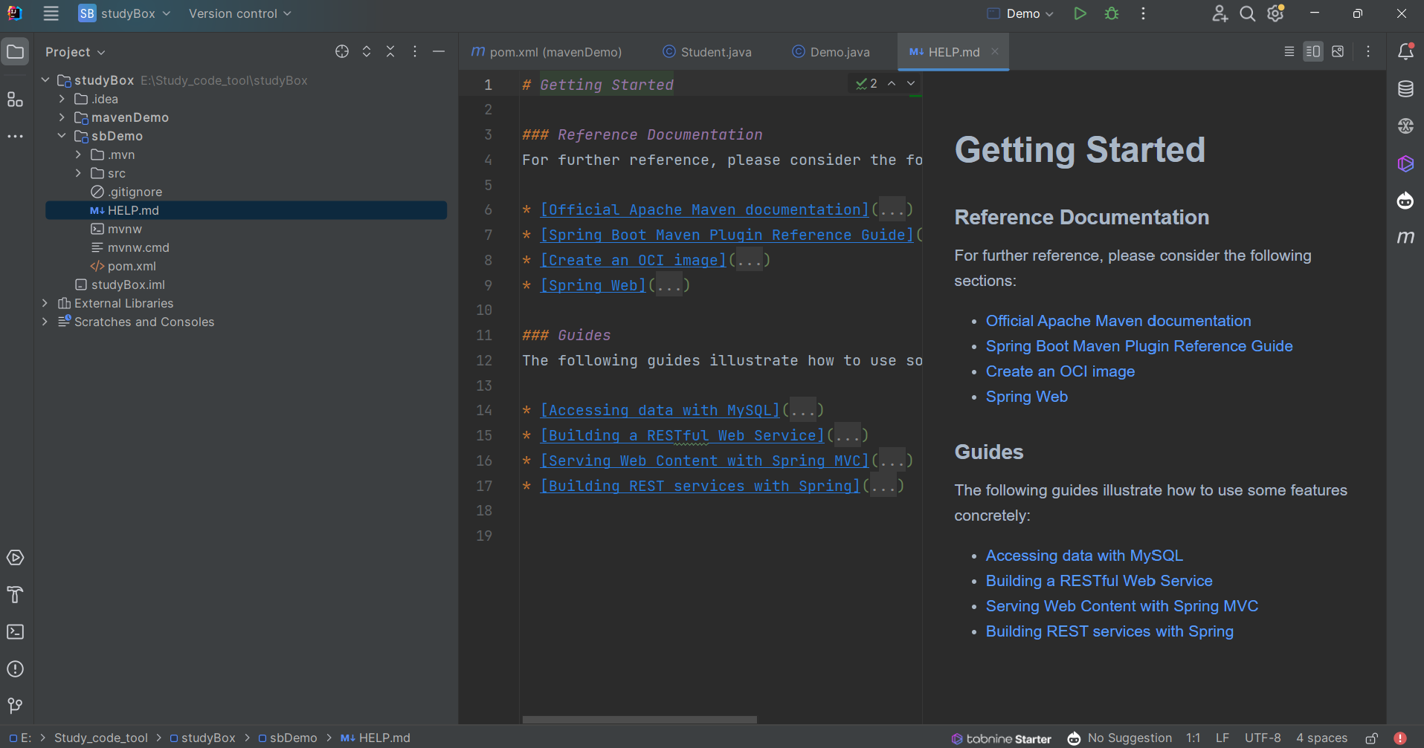Open the main hamburger menu
This screenshot has height=748, width=1424.
tap(51, 13)
